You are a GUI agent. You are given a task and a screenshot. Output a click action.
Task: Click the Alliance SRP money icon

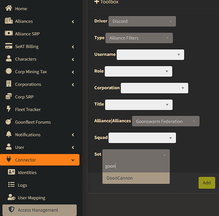(9, 34)
